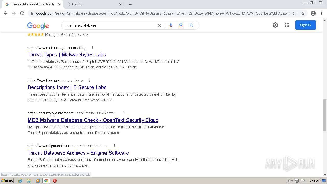Screen dimensions: 327x184
Task: Open media player taskbar icon
Action: coord(38,181)
